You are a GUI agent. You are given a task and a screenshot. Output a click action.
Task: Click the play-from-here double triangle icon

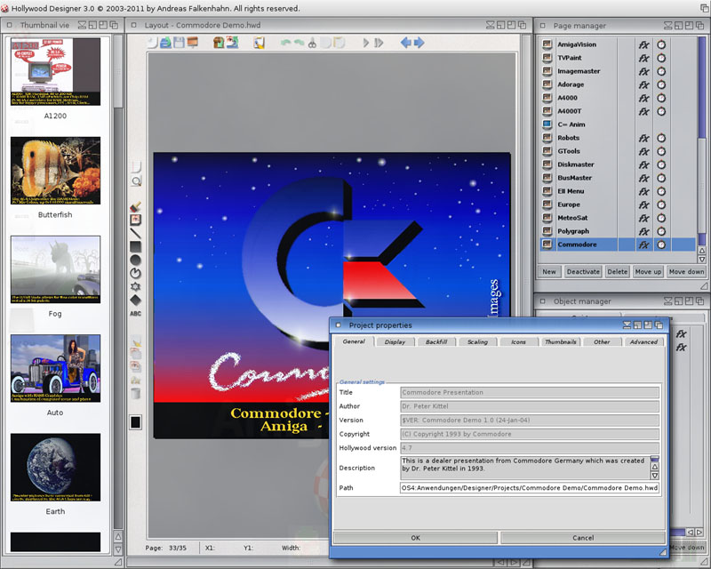[x=379, y=43]
